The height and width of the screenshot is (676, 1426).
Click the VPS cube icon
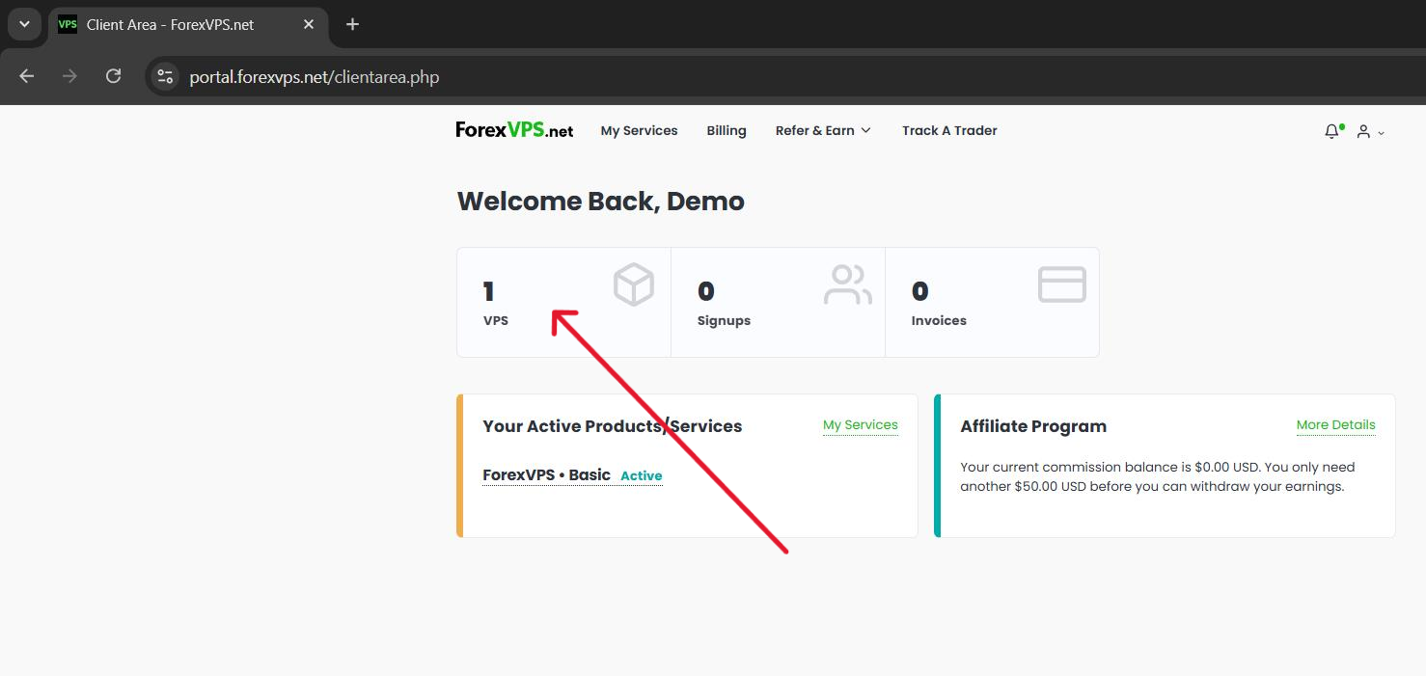[x=633, y=285]
